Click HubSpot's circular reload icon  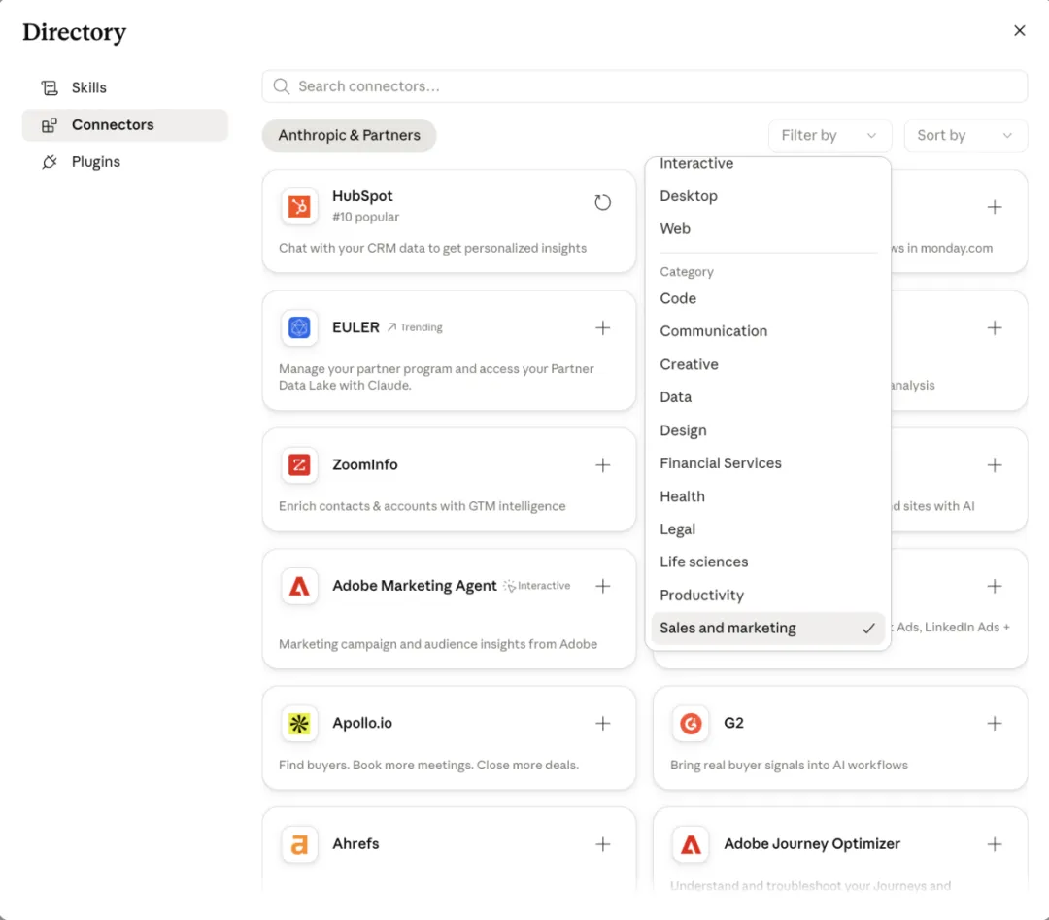(603, 202)
